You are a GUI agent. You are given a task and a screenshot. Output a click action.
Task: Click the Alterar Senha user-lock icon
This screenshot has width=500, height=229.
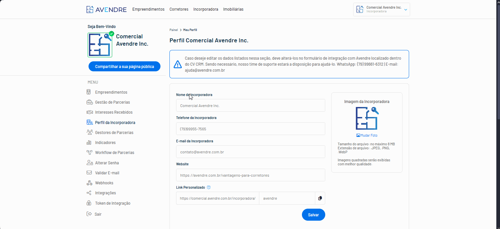89,163
